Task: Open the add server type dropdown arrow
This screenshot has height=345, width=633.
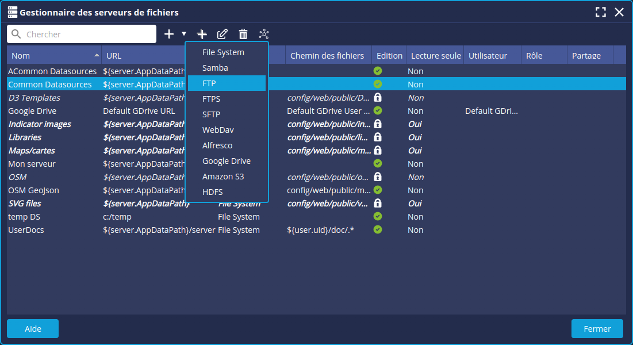Action: coord(184,34)
